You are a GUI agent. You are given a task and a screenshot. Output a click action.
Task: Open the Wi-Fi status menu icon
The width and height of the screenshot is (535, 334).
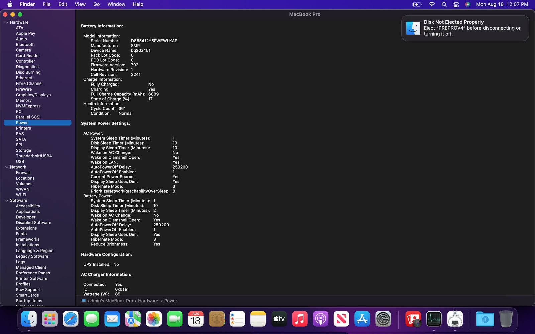click(432, 4)
